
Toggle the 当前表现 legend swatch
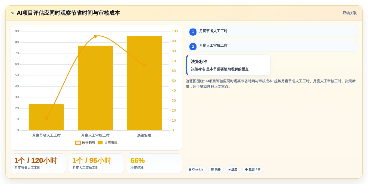click(100, 143)
